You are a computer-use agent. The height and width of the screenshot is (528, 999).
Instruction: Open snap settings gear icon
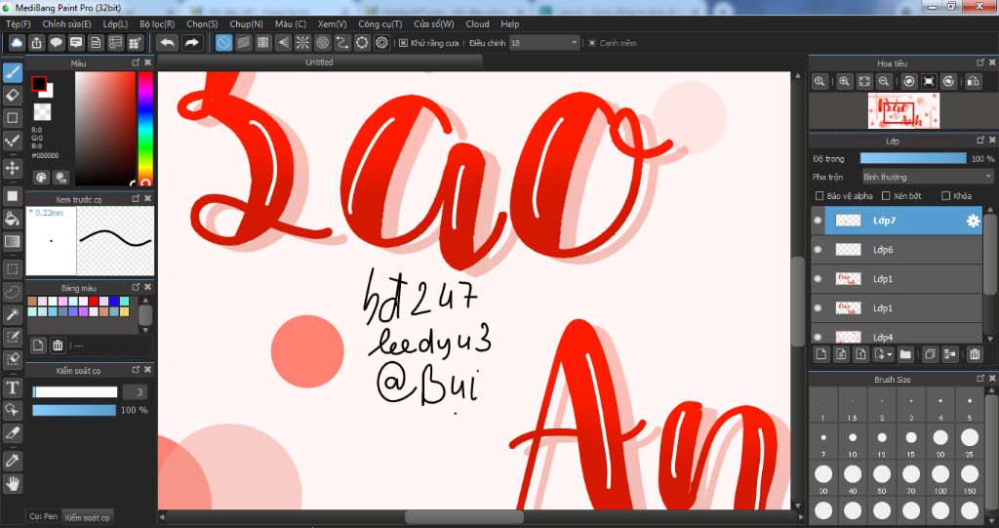pos(381,43)
